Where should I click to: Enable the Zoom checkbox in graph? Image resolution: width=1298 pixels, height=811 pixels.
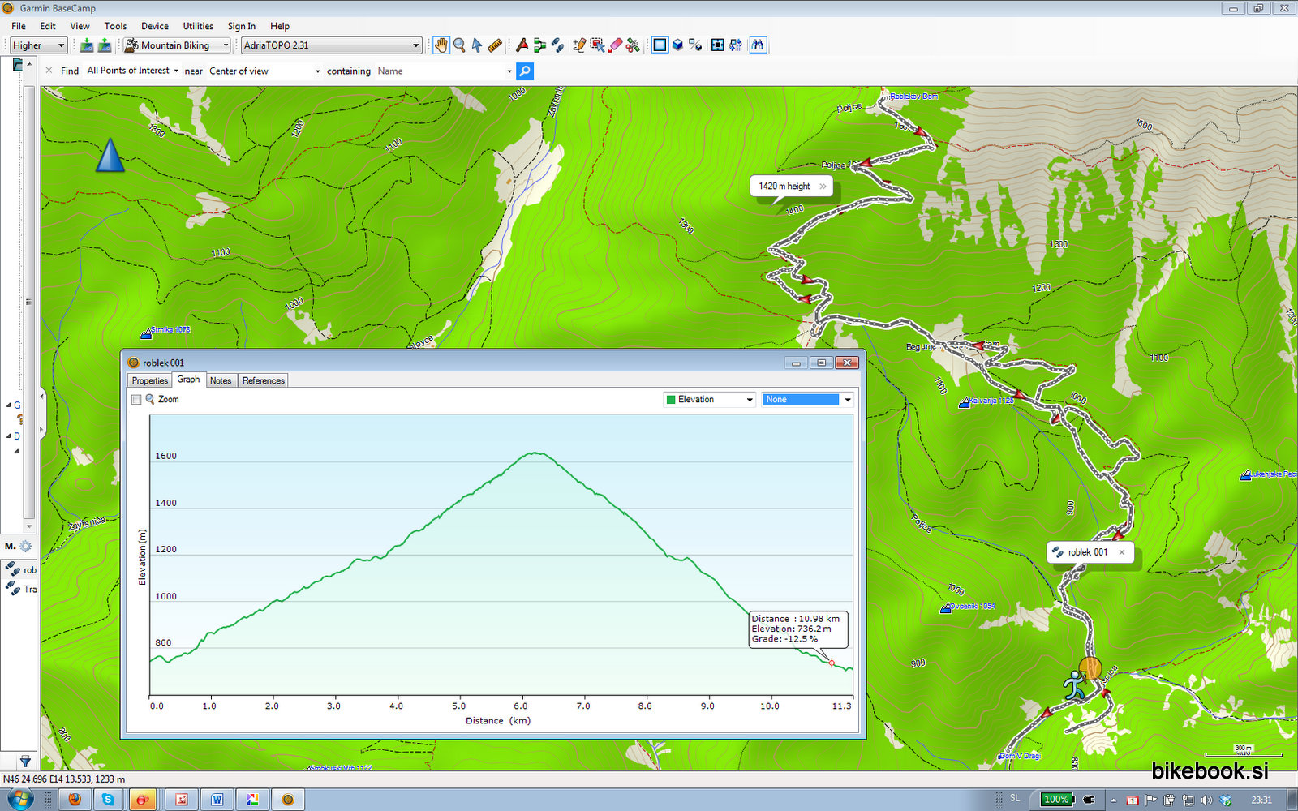coord(136,400)
